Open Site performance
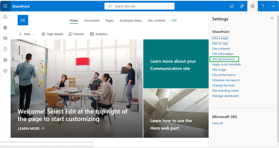This screenshot has height=148, width=279. tap(224, 75)
